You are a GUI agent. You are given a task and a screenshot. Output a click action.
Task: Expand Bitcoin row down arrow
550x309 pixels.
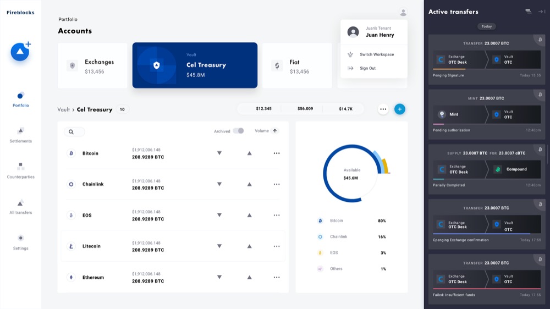point(219,153)
